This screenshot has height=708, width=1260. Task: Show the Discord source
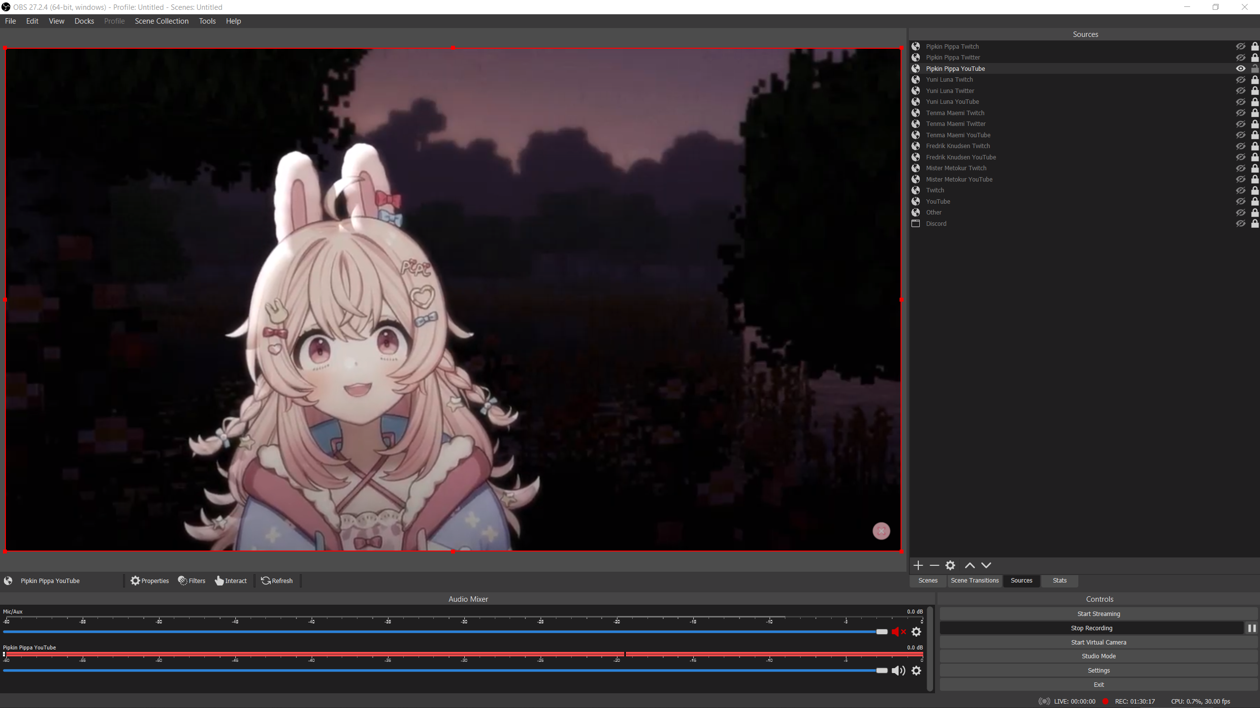click(x=1241, y=223)
